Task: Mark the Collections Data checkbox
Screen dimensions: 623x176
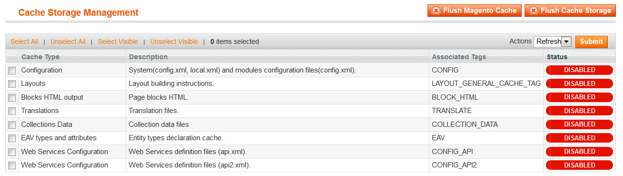Action: 12,124
